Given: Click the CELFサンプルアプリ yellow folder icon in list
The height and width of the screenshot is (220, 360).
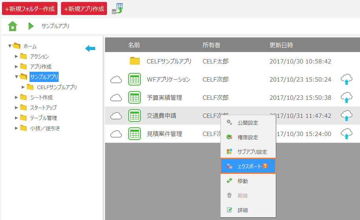Looking at the screenshot, I should coord(135,61).
